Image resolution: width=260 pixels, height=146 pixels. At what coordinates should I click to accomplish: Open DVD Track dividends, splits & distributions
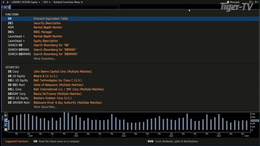173,142
